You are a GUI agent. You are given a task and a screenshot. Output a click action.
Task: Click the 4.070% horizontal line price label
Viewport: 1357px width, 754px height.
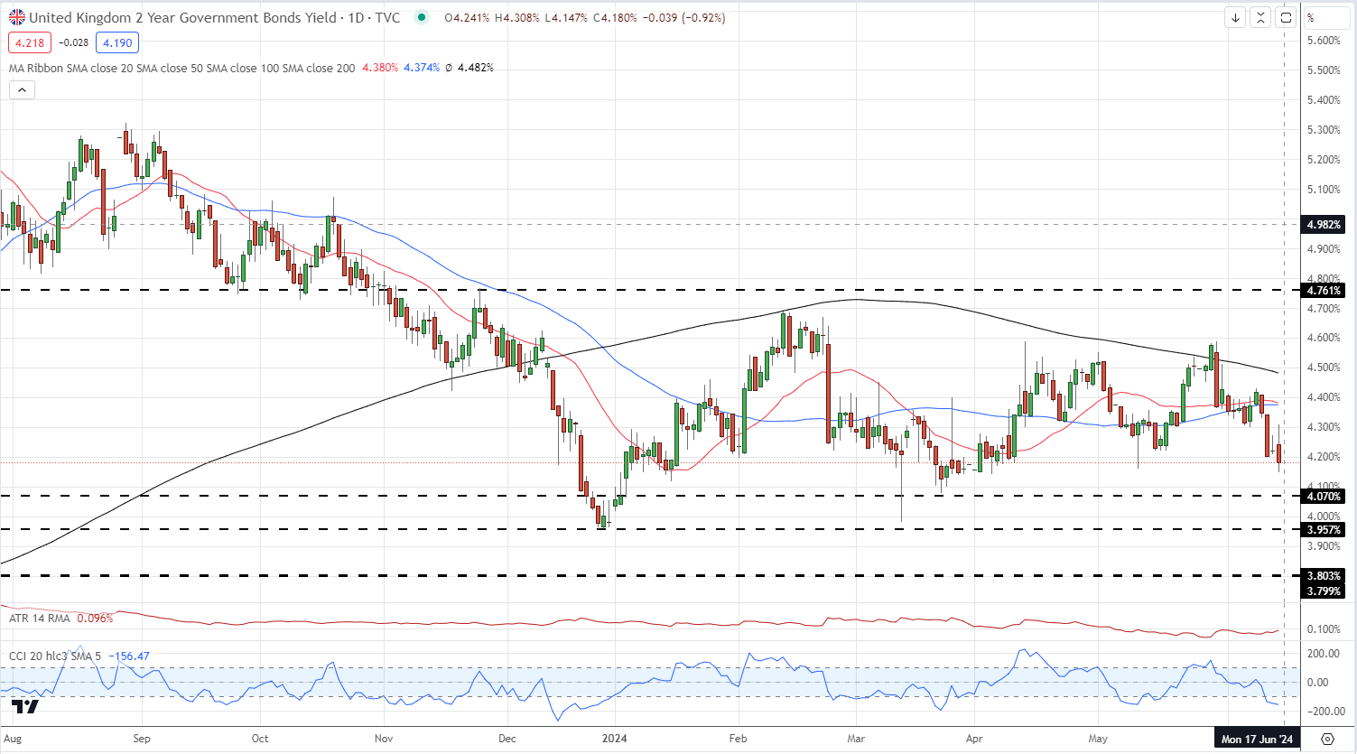(1324, 496)
